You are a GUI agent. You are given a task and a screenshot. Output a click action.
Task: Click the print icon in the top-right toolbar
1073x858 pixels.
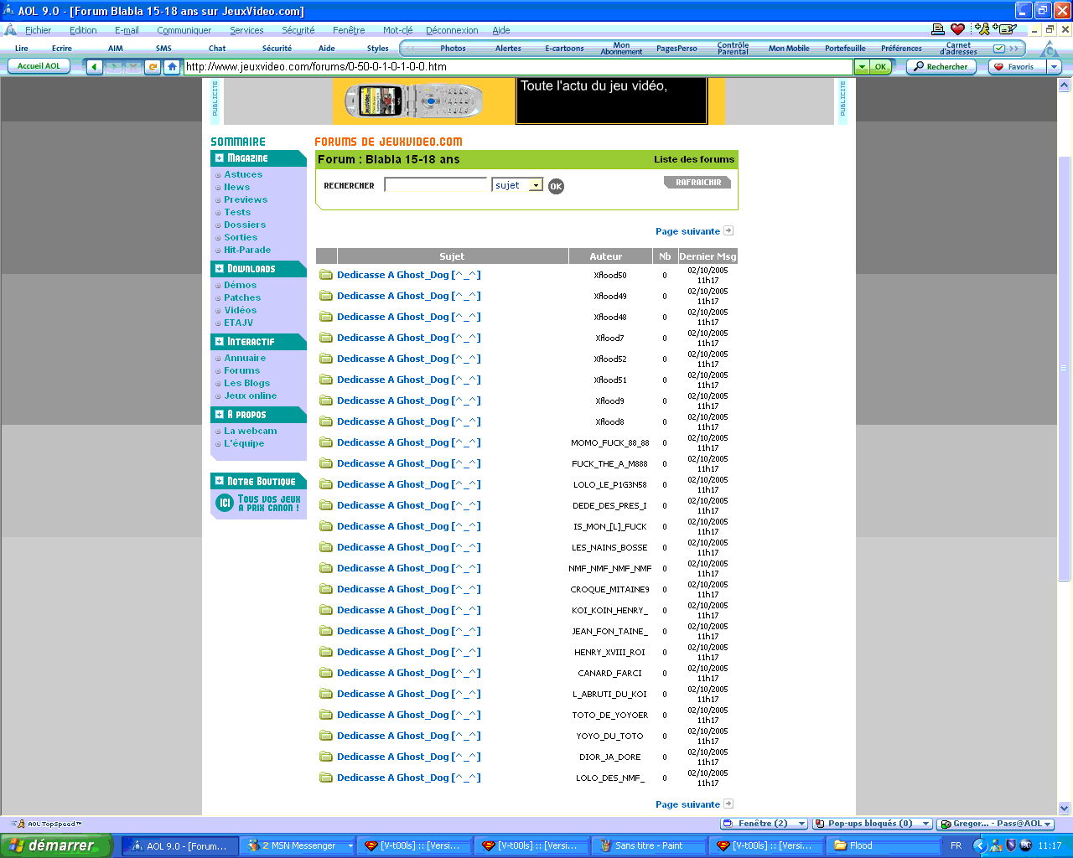pos(938,29)
